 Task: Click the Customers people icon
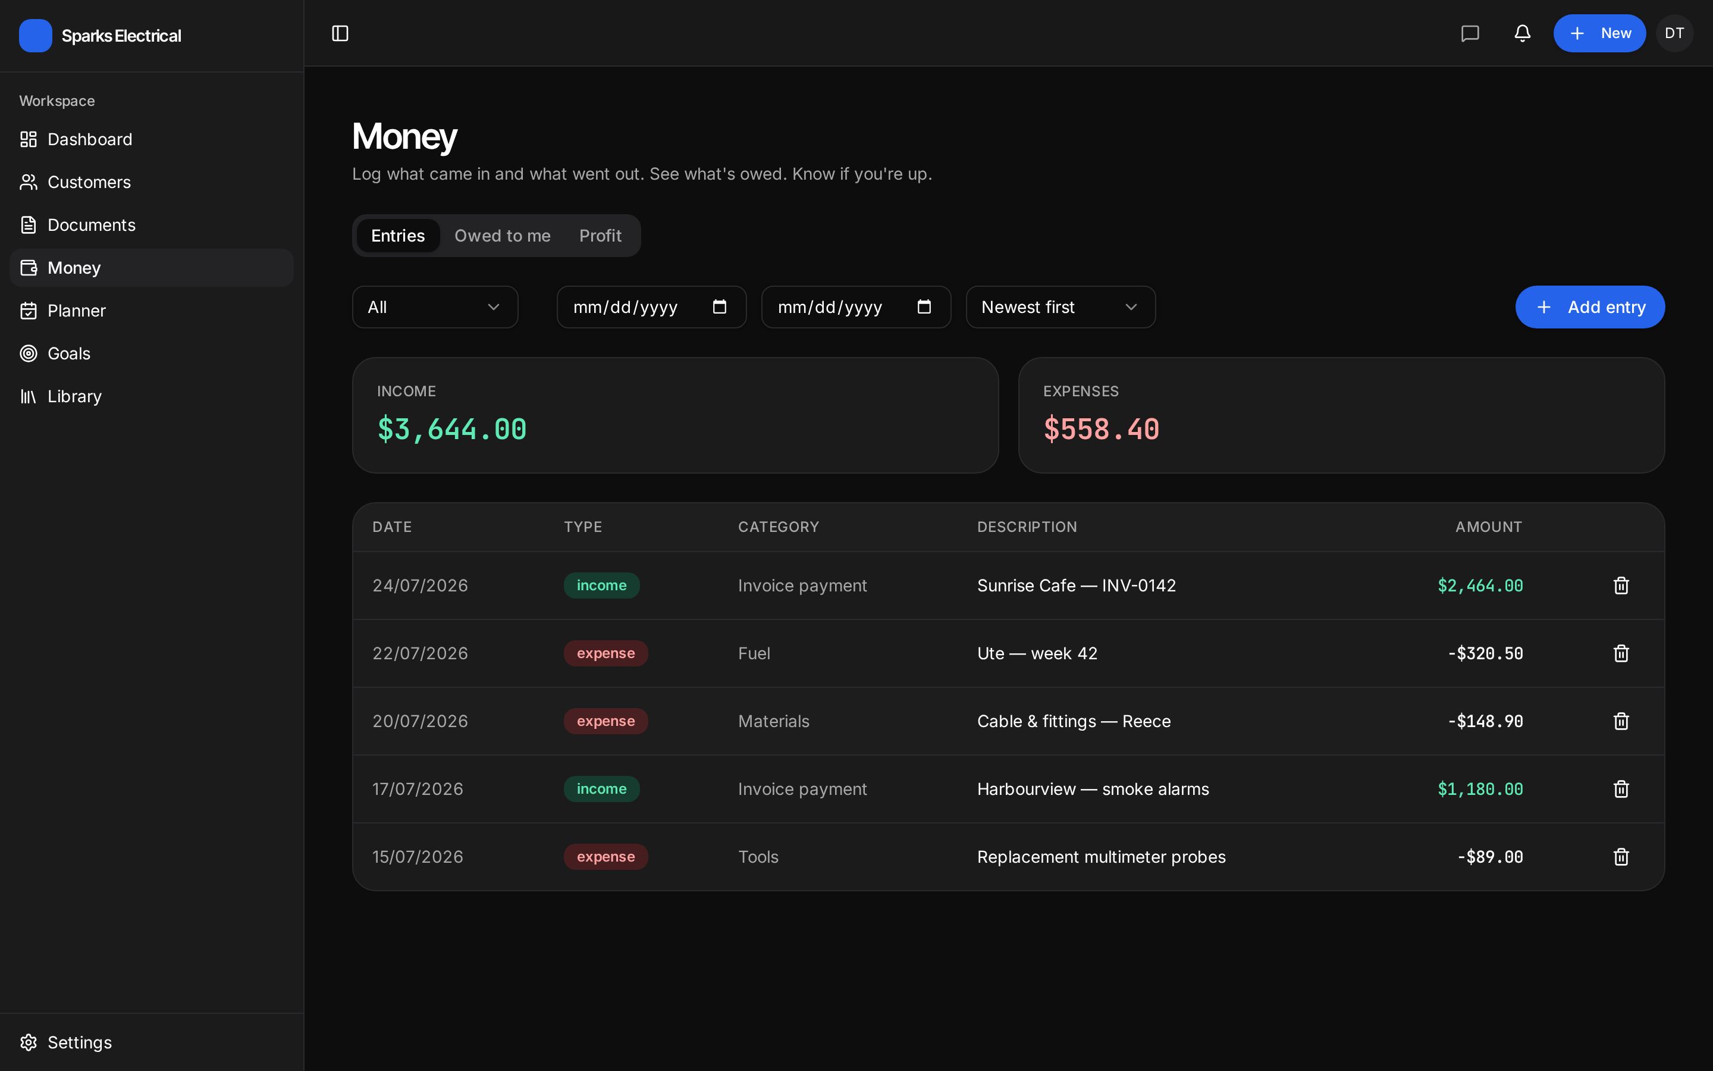29,182
